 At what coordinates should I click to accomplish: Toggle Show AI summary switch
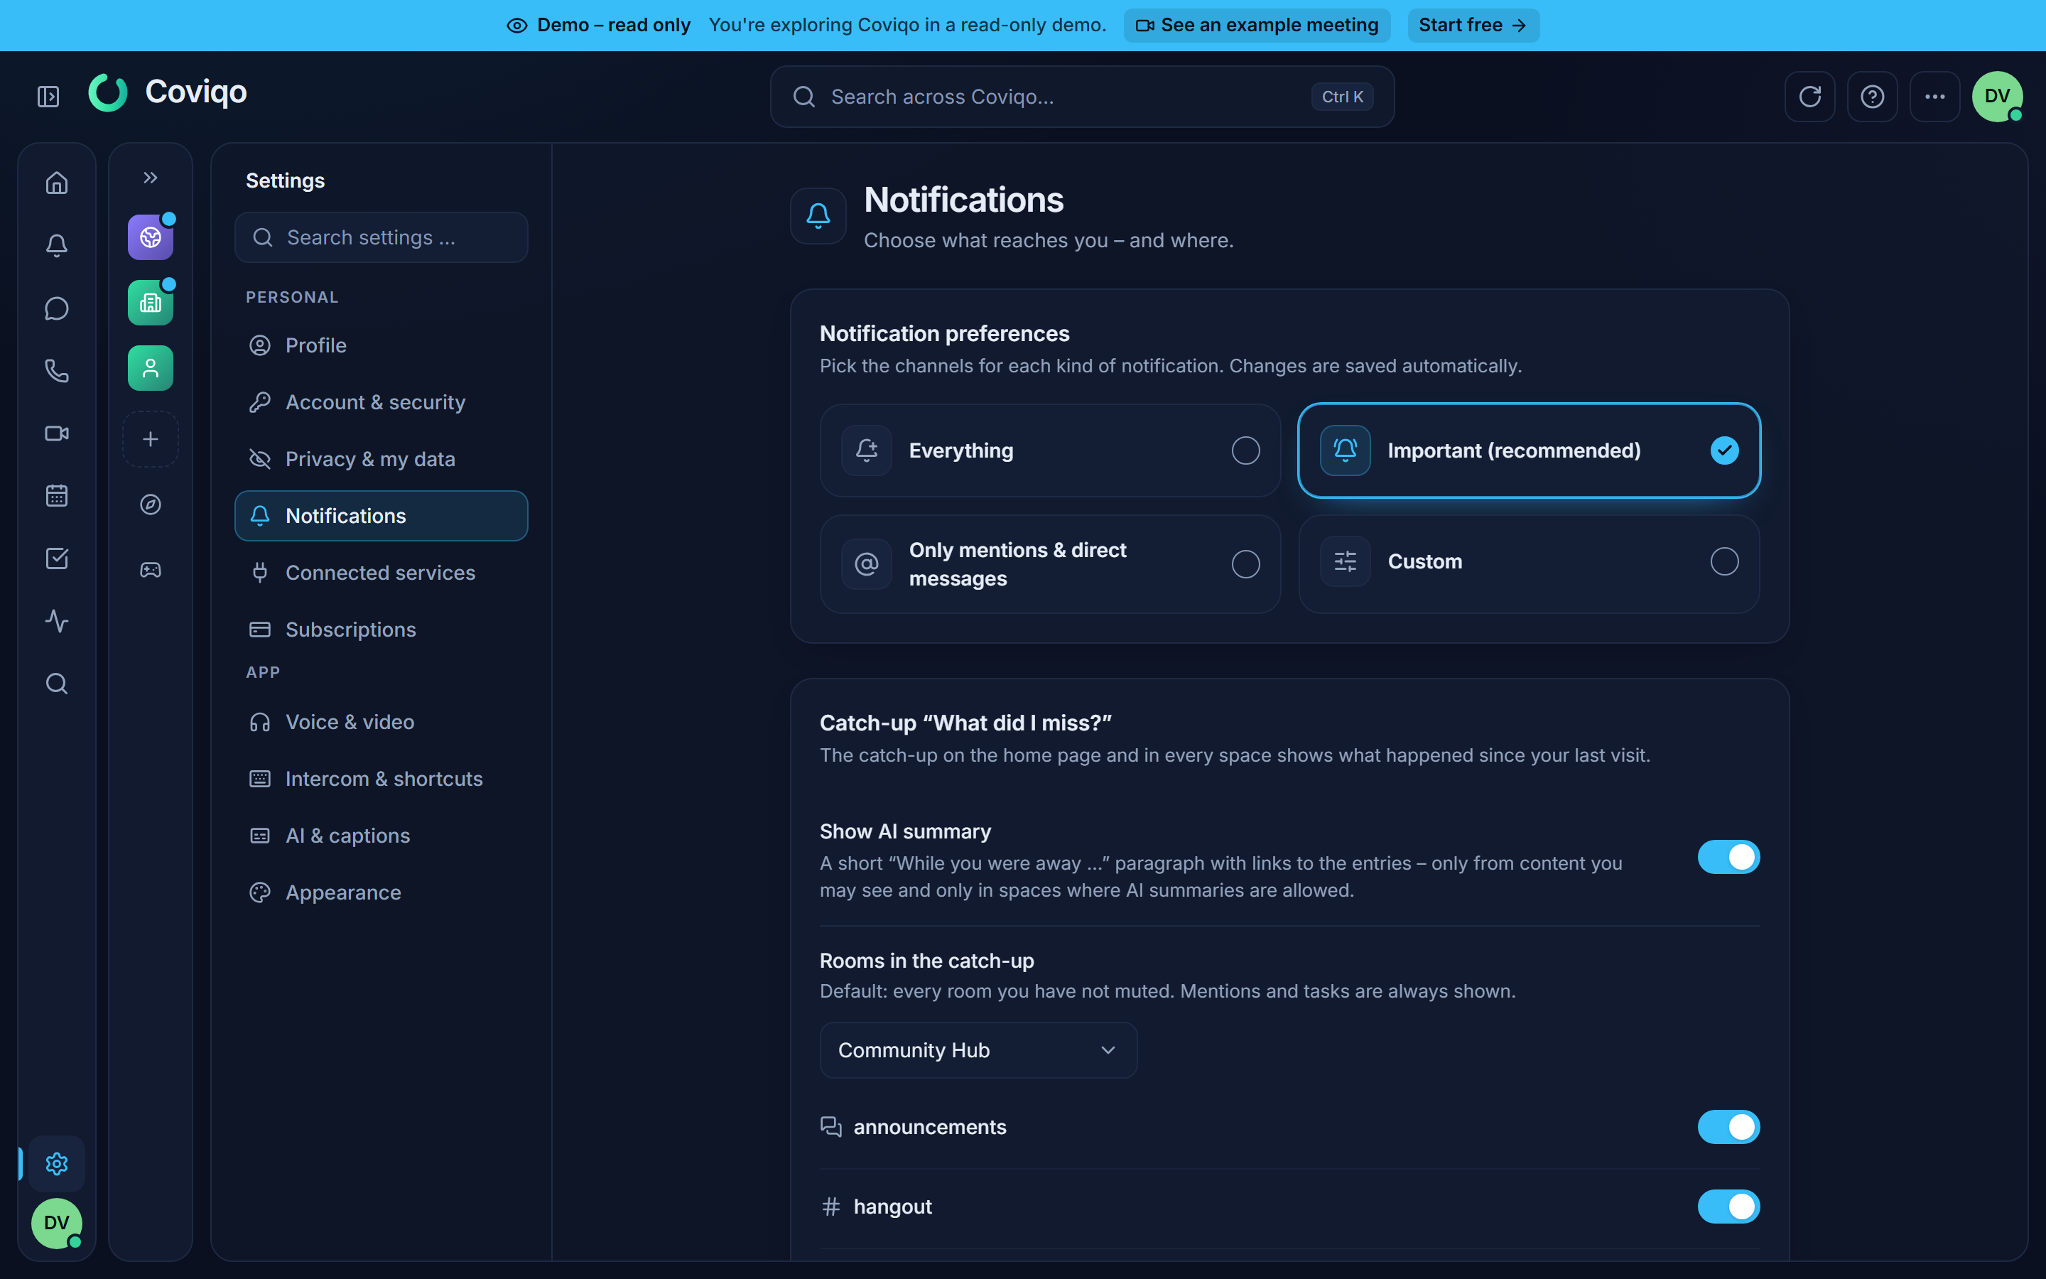1728,857
